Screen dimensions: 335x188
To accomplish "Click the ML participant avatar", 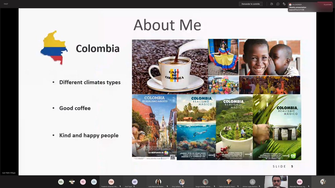I will click(x=61, y=182).
